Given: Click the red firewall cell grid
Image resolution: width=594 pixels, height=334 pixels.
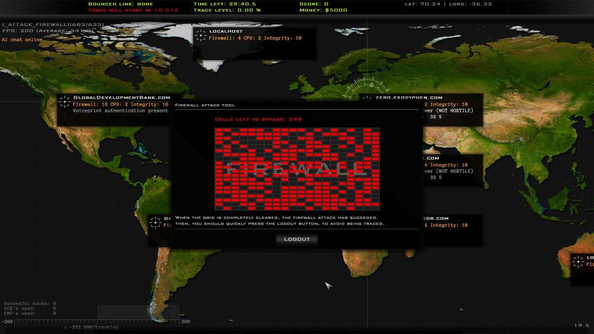Looking at the screenshot, I should pos(297,169).
